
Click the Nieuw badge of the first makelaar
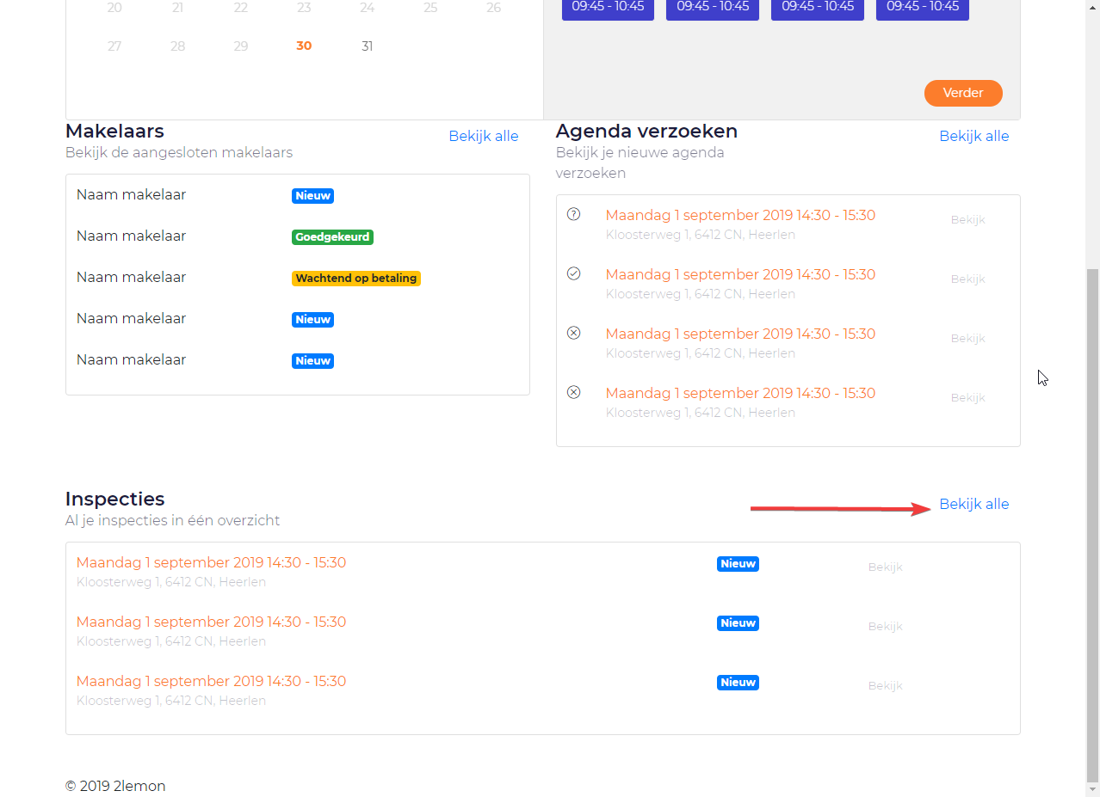pos(312,196)
